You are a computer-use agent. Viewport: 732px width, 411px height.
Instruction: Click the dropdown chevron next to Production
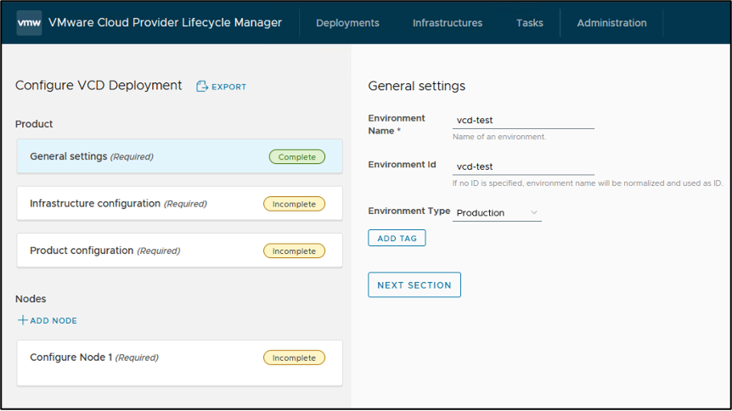(533, 212)
